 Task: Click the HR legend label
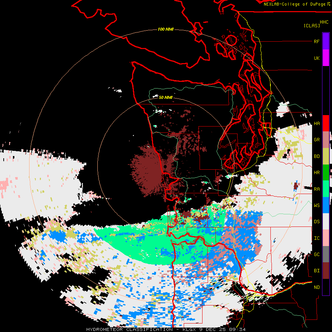coord(317,173)
